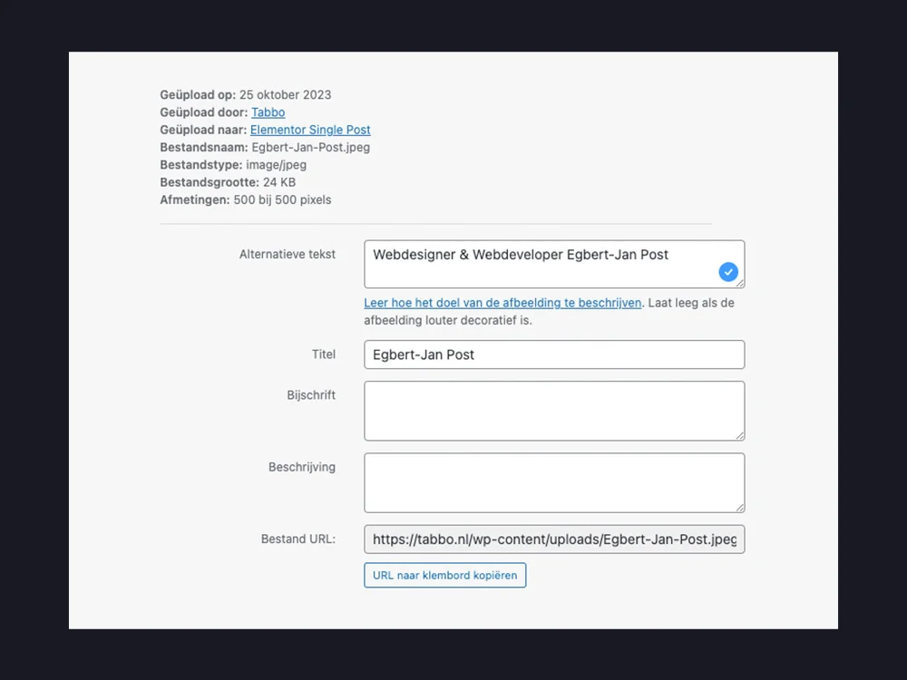
Task: Click the 'Alternatieve tekst' label
Action: (287, 255)
